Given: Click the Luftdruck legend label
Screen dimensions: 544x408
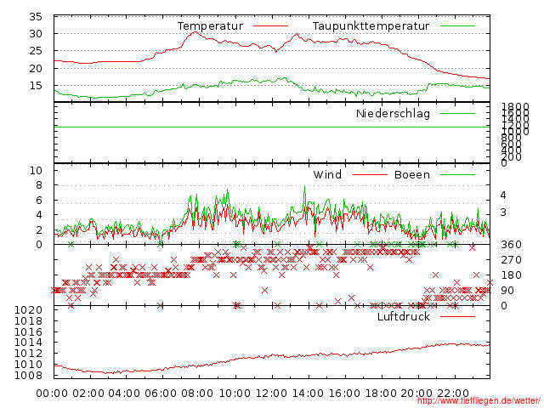Looking at the screenshot, I should (x=404, y=317).
